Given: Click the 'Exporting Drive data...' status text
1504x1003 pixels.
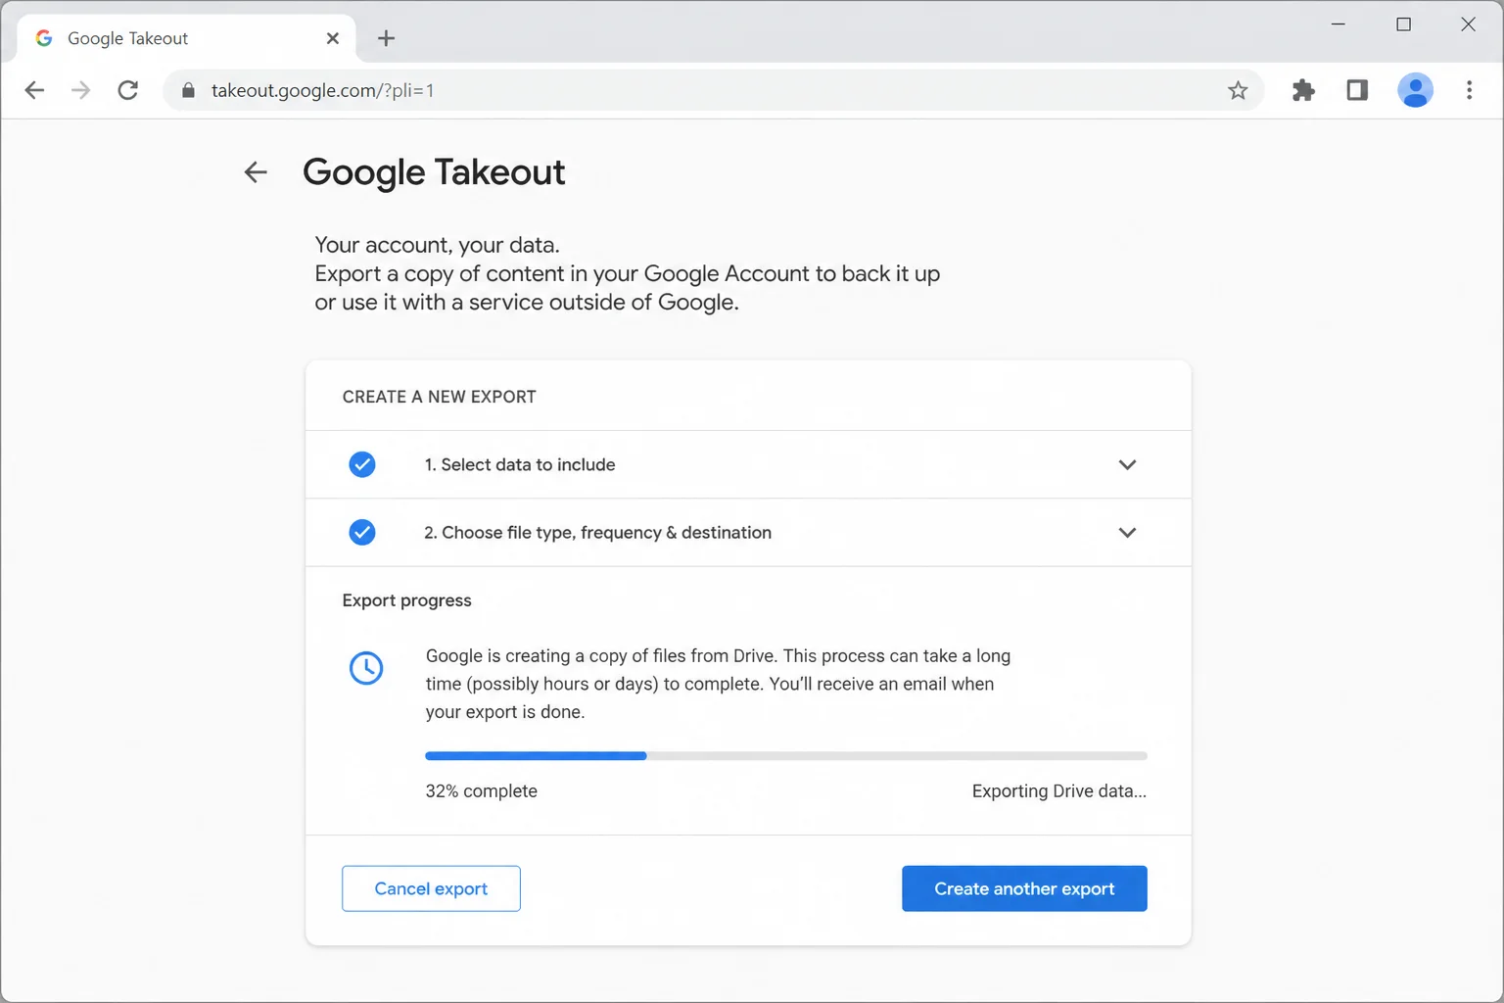Looking at the screenshot, I should point(1058,791).
